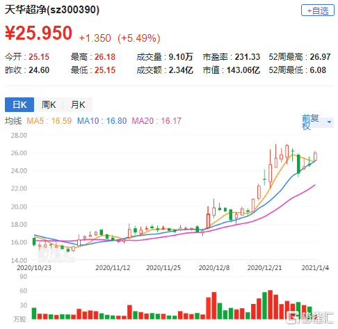Click the stock title 天华超净(sz300390)

[52, 10]
